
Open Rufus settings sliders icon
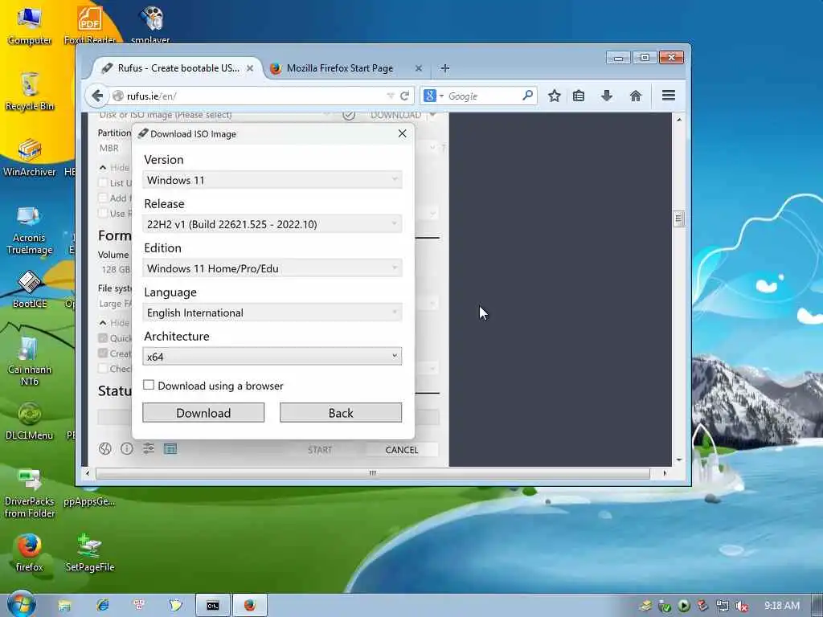(x=149, y=448)
